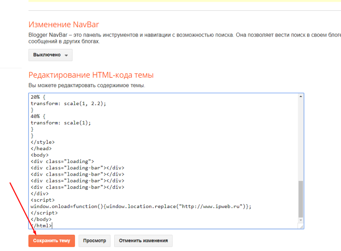Image resolution: width=341 pixels, height=251 pixels.
Task: Click the opening <script> tag line
Action: click(43, 200)
